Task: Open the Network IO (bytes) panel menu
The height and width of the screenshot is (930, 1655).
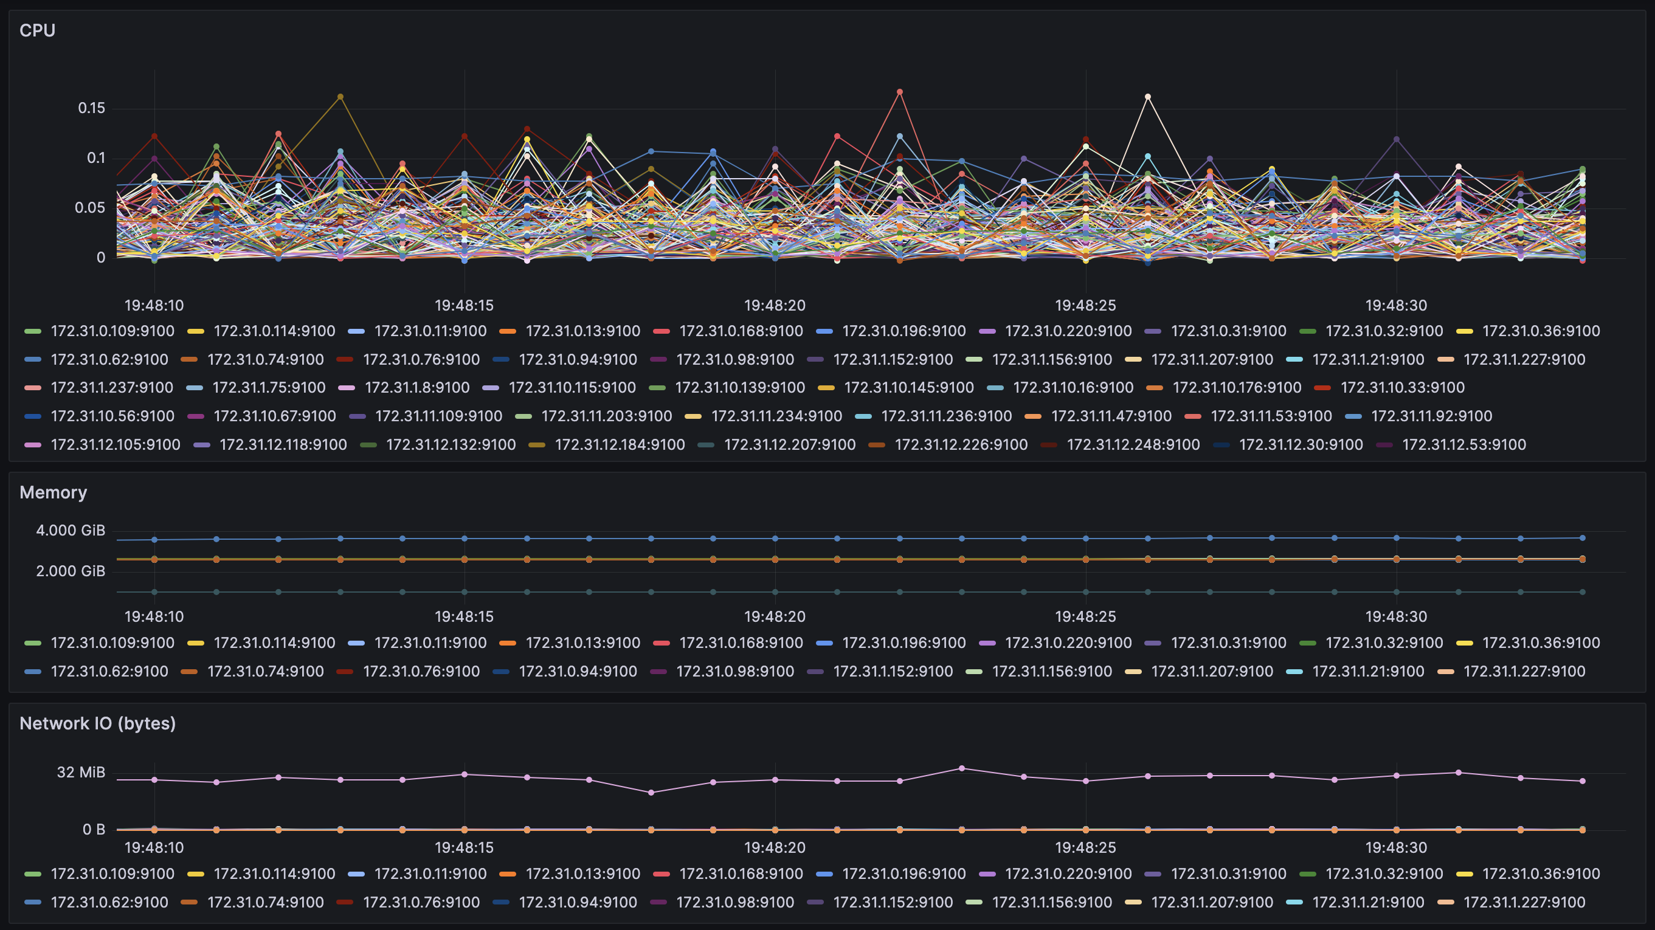Action: pos(97,724)
